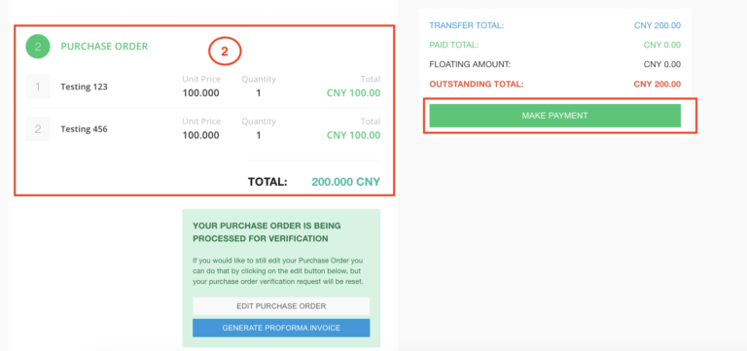Viewport: 747px width, 351px height.
Task: Select the Testing 123 item name
Action: pyautogui.click(x=84, y=87)
